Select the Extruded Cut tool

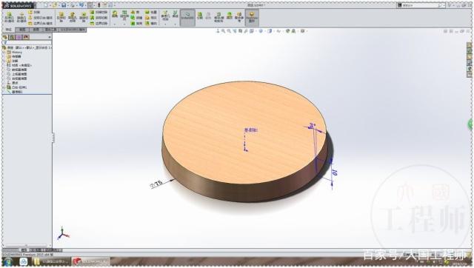click(61, 17)
